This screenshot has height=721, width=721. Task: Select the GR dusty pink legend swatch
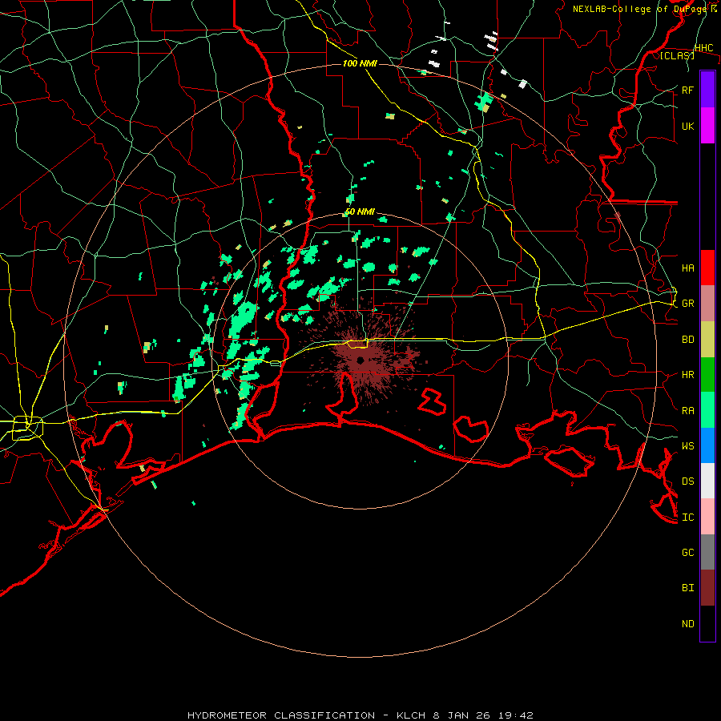pos(707,304)
